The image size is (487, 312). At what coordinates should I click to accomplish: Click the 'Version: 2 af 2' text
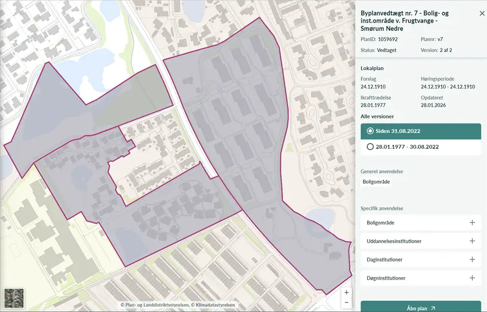[436, 50]
